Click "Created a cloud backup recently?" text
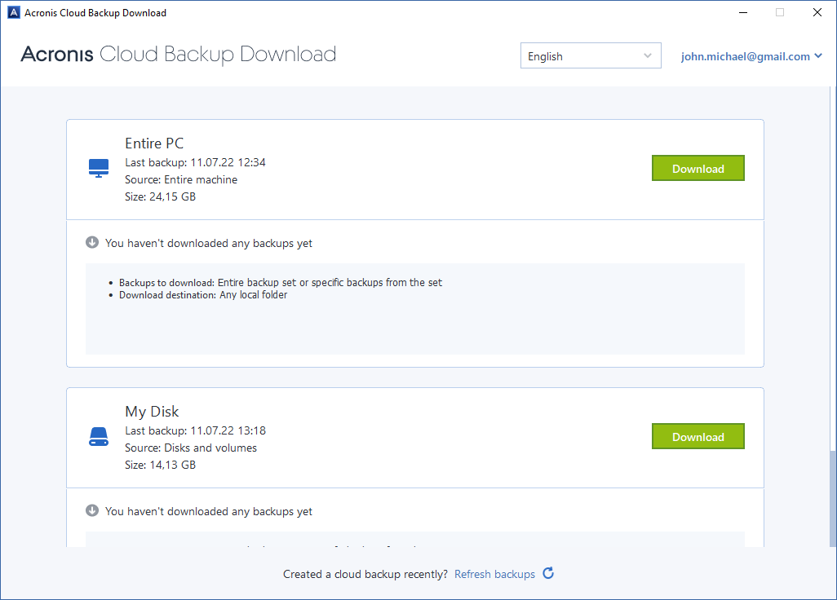Viewport: 837px width, 600px height. tap(365, 575)
